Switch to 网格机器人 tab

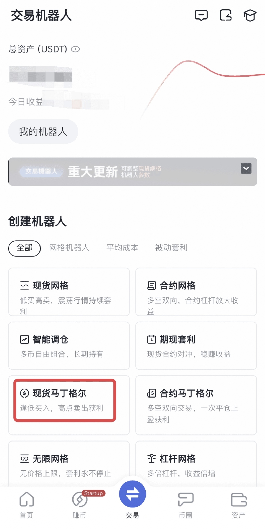click(69, 248)
